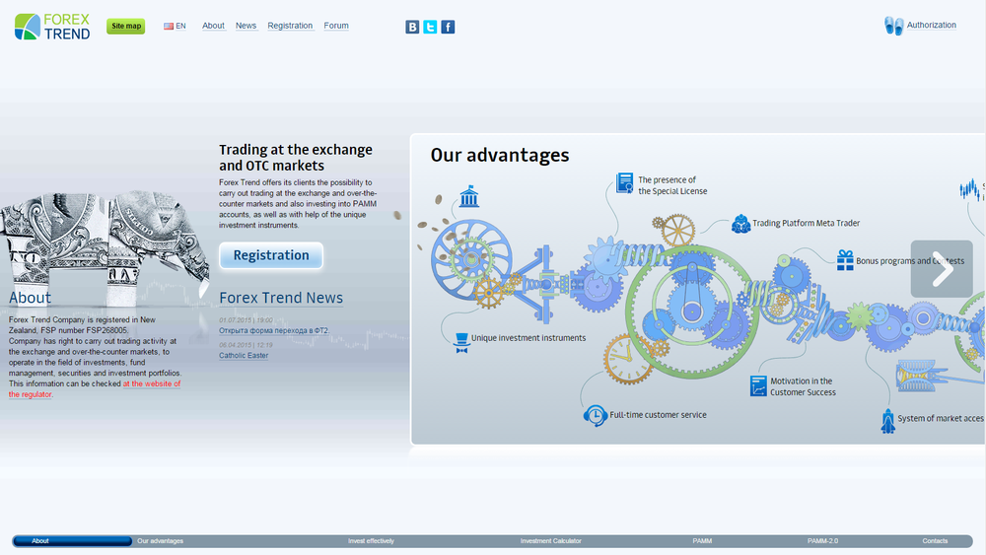Open the Catholic Easter news link
This screenshot has height=555, width=986.
point(244,356)
